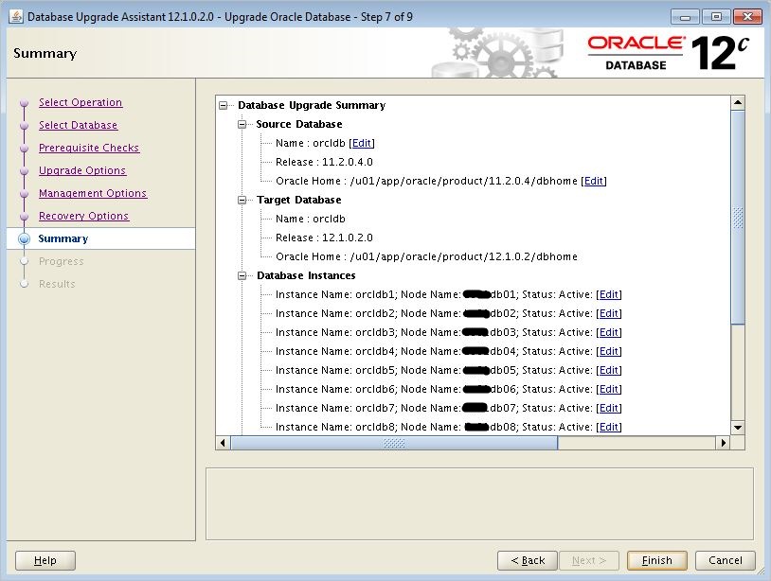Collapse the Target Database tree section
771x581 pixels.
click(242, 200)
